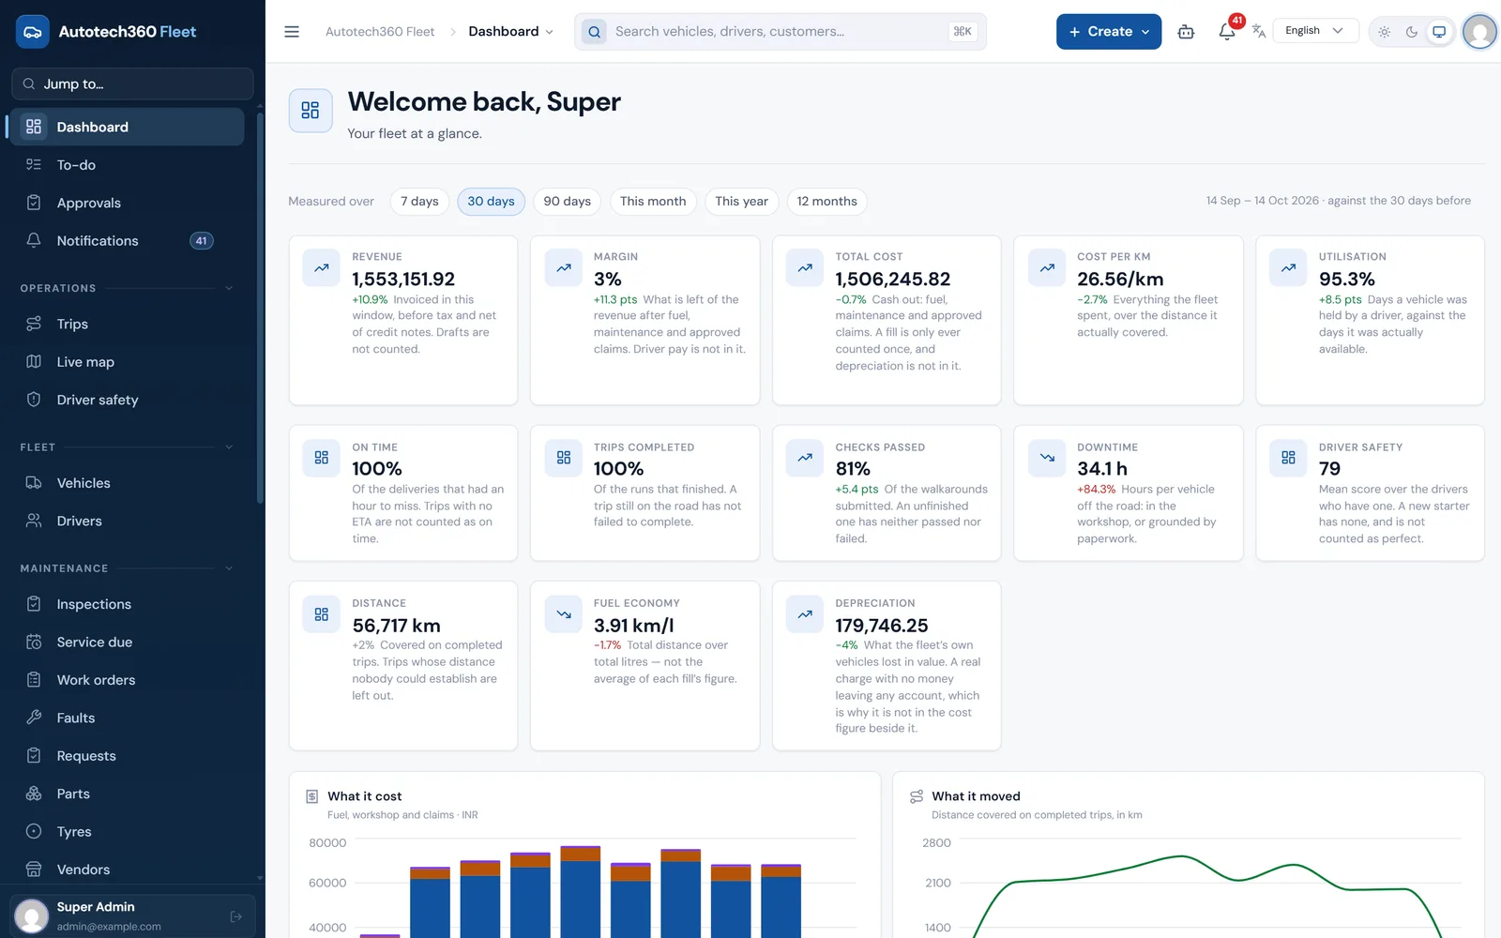This screenshot has width=1501, height=938.
Task: Select the 90 days period
Action: point(568,202)
